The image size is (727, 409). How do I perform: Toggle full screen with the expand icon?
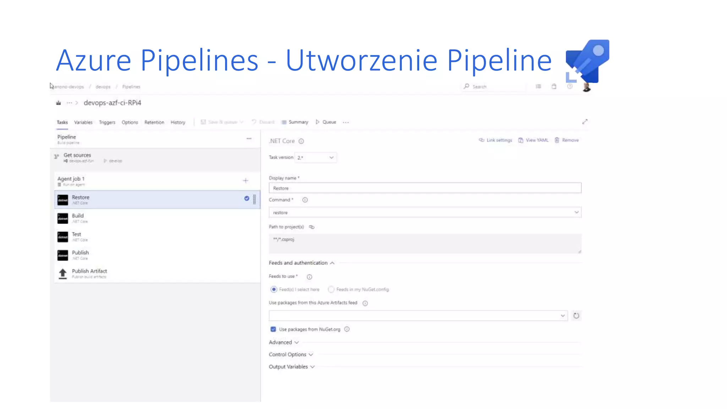[x=585, y=122]
